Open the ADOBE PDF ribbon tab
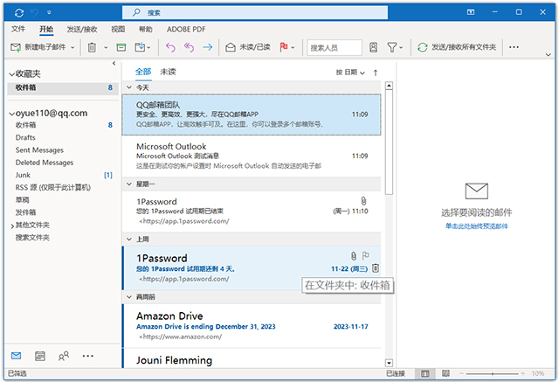The width and height of the screenshot is (559, 382). tap(186, 29)
